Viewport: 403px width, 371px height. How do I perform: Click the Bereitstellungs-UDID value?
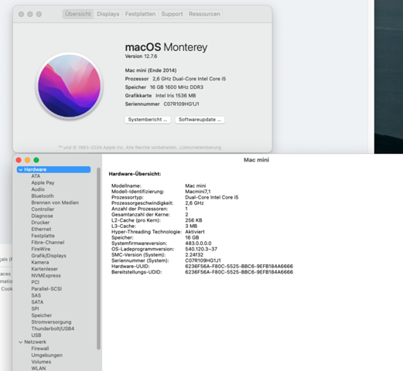click(x=239, y=272)
